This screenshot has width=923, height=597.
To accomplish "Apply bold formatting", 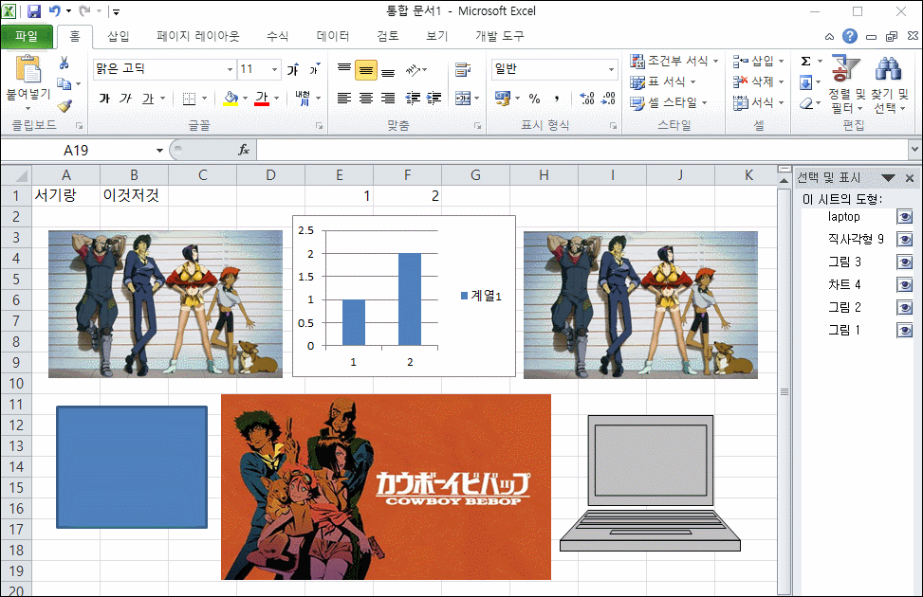I will pyautogui.click(x=104, y=99).
